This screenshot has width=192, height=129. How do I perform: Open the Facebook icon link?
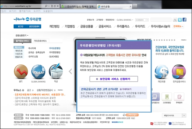point(184,20)
